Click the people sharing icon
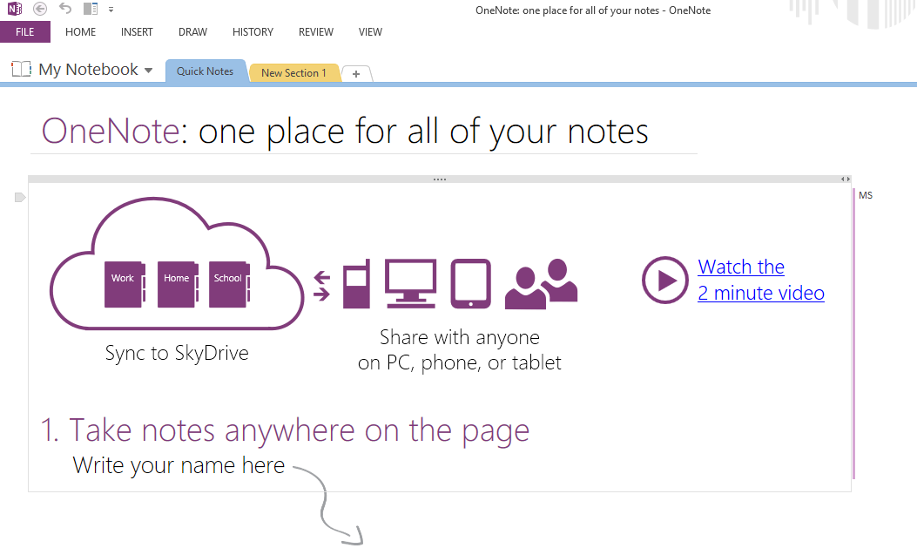The width and height of the screenshot is (917, 555). 542,284
